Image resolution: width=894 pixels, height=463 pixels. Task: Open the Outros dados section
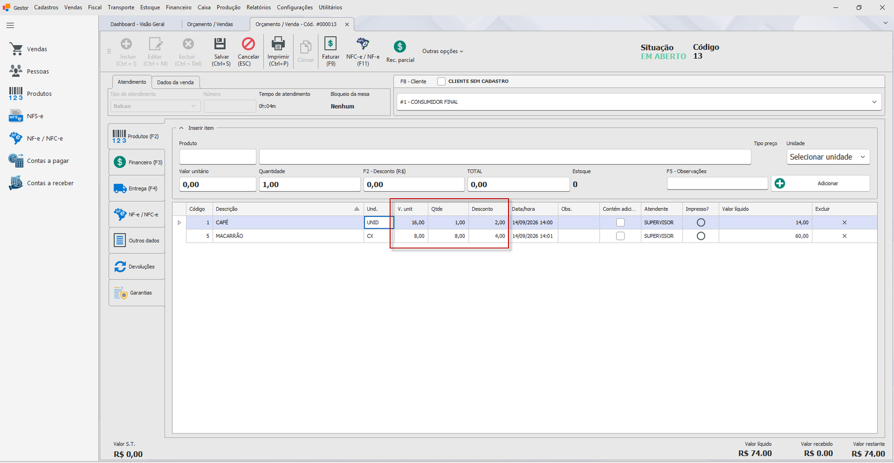coord(136,240)
